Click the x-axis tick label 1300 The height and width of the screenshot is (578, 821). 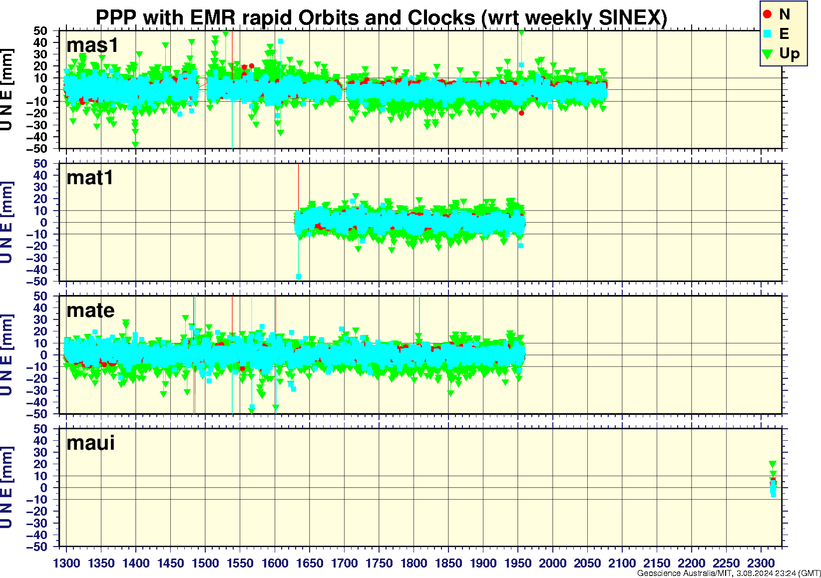66,563
